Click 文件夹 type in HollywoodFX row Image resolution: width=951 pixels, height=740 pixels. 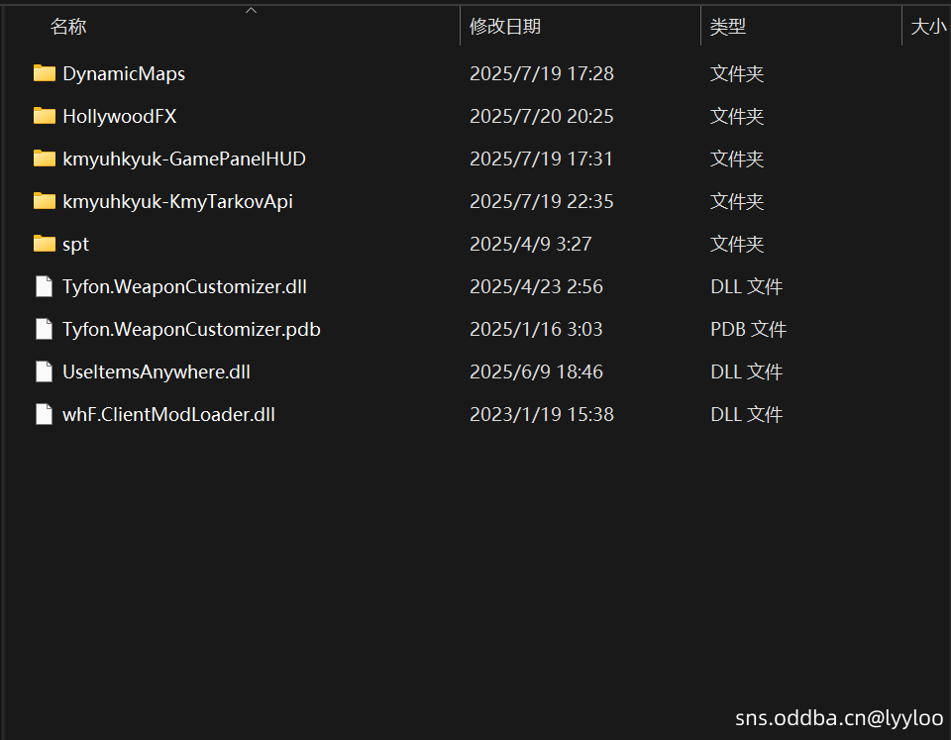[737, 117]
